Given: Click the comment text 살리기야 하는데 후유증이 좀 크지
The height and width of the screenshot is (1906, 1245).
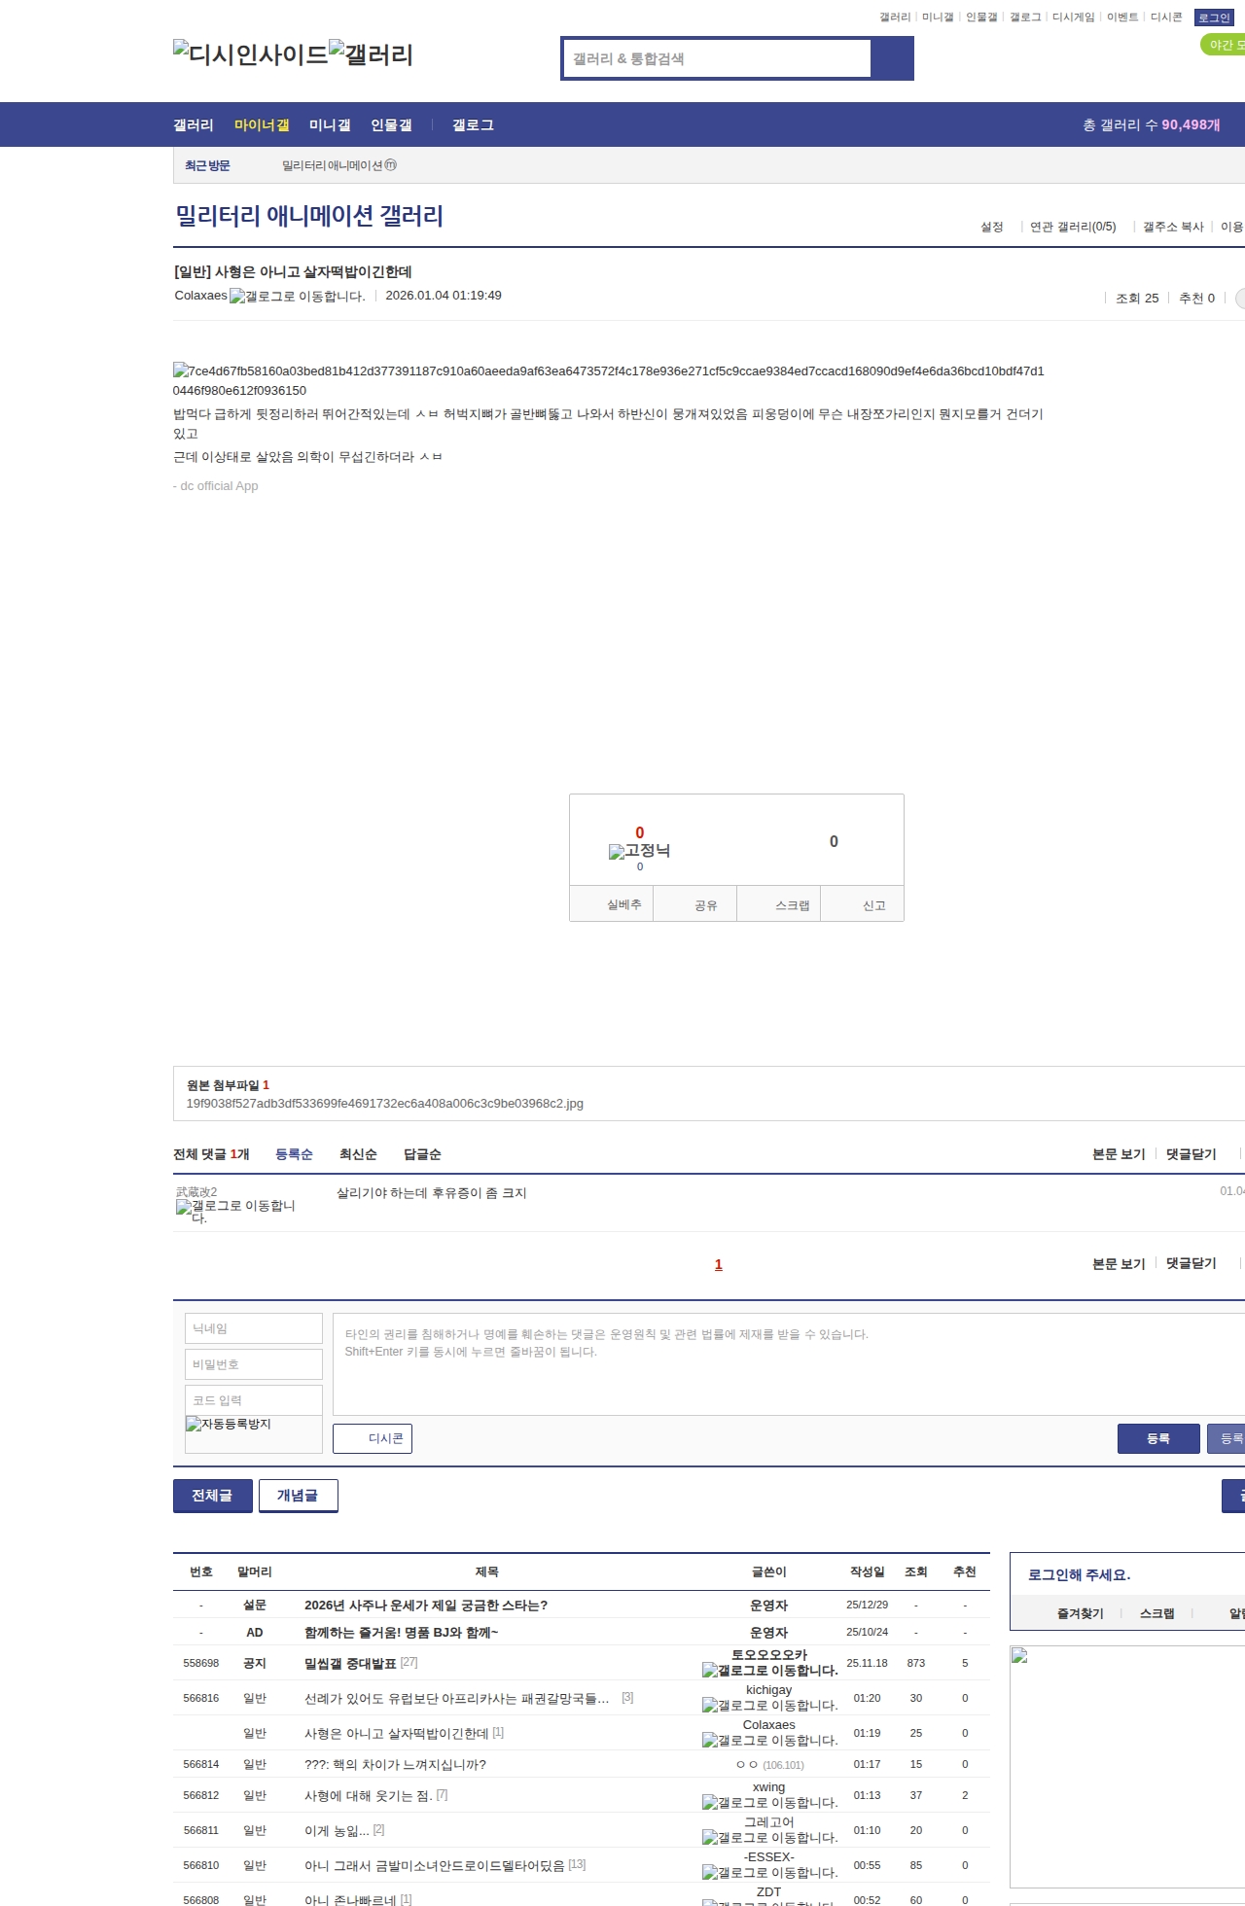Looking at the screenshot, I should 432,1193.
